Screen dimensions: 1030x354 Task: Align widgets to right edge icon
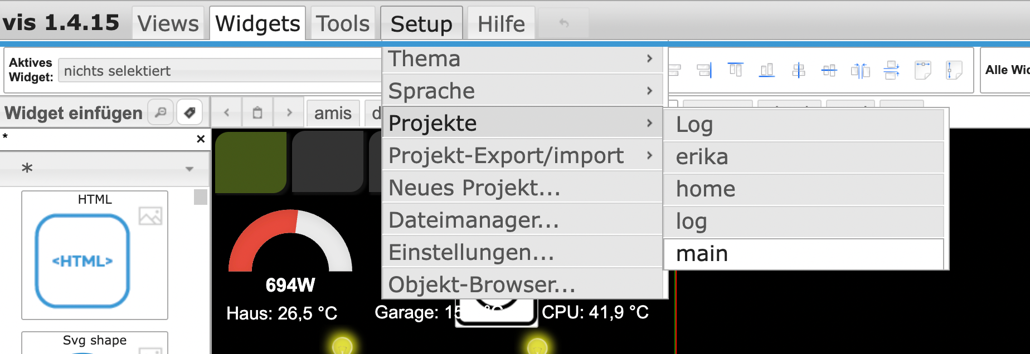[x=704, y=70]
